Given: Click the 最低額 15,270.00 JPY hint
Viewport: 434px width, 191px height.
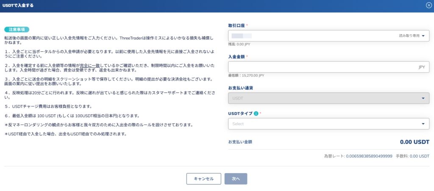Looking at the screenshot, I should pyautogui.click(x=246, y=75).
